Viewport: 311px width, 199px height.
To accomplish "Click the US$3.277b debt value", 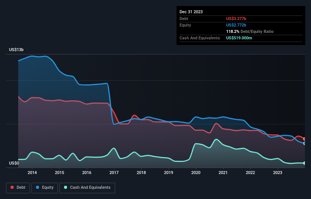I will click(236, 19).
